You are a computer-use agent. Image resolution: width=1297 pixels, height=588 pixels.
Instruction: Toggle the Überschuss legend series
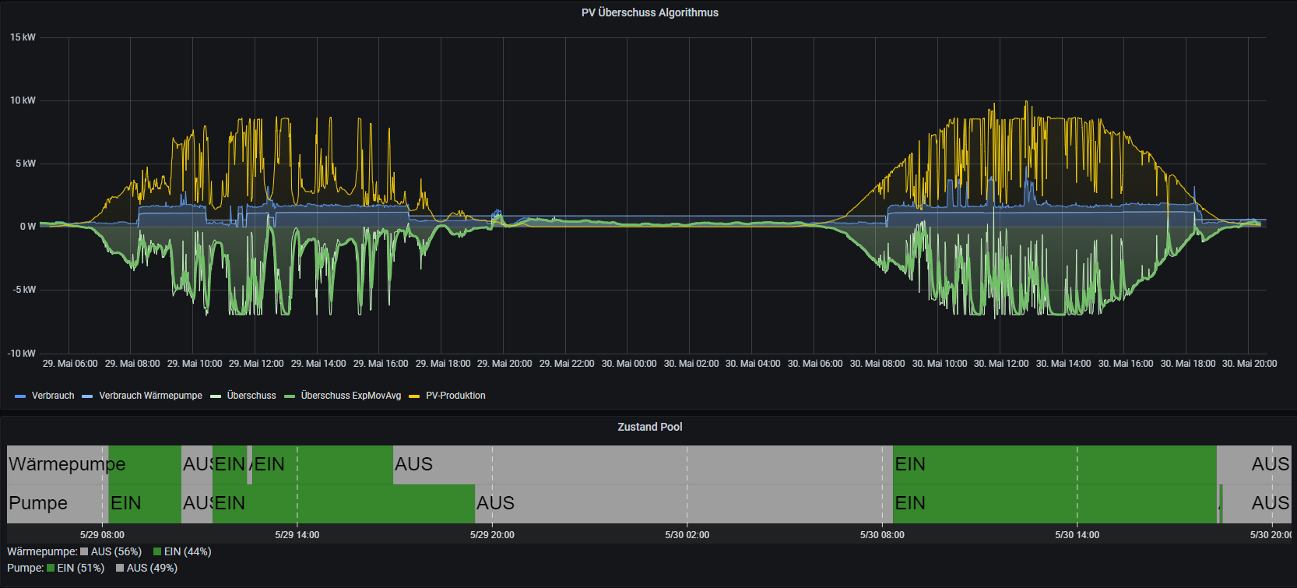click(251, 396)
